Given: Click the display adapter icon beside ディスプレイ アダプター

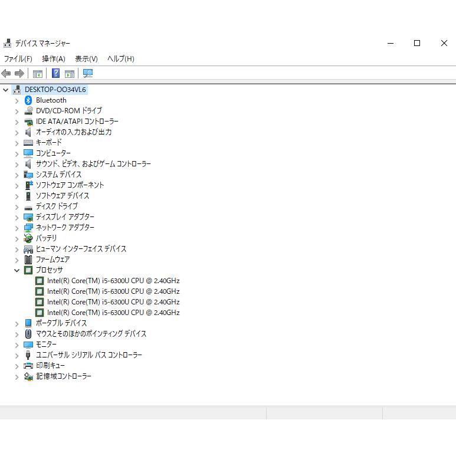Looking at the screenshot, I should [x=28, y=217].
